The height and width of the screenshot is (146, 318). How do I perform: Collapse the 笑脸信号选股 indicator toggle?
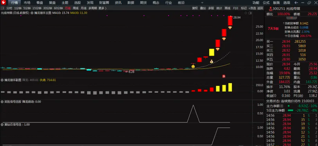click(x=2, y=102)
